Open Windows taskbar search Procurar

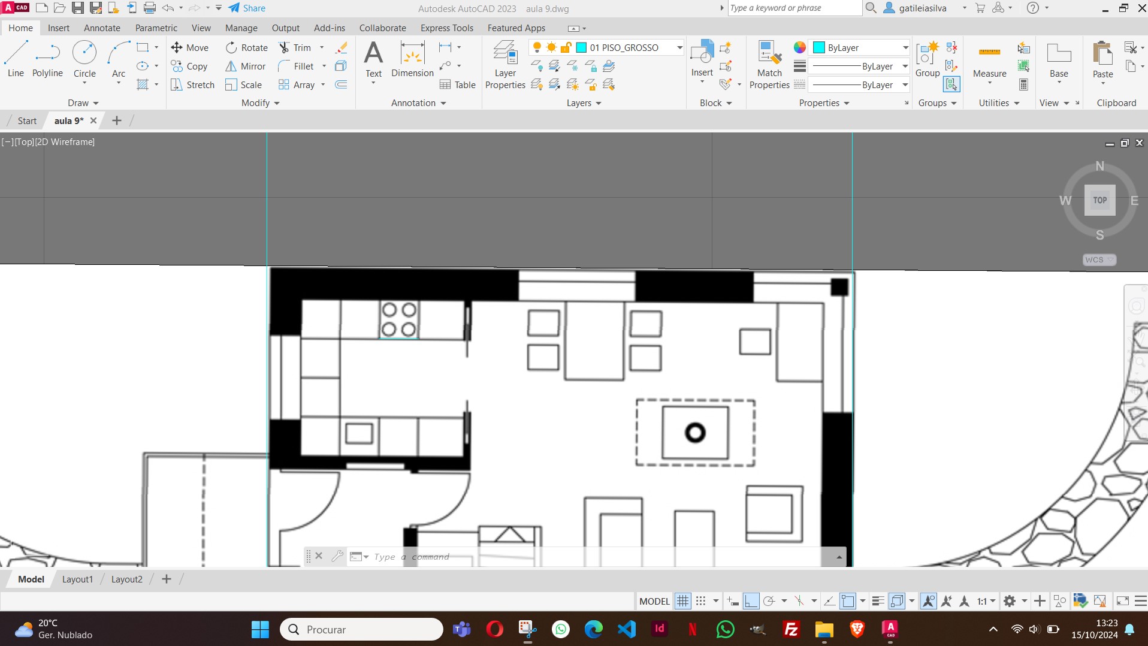click(361, 629)
